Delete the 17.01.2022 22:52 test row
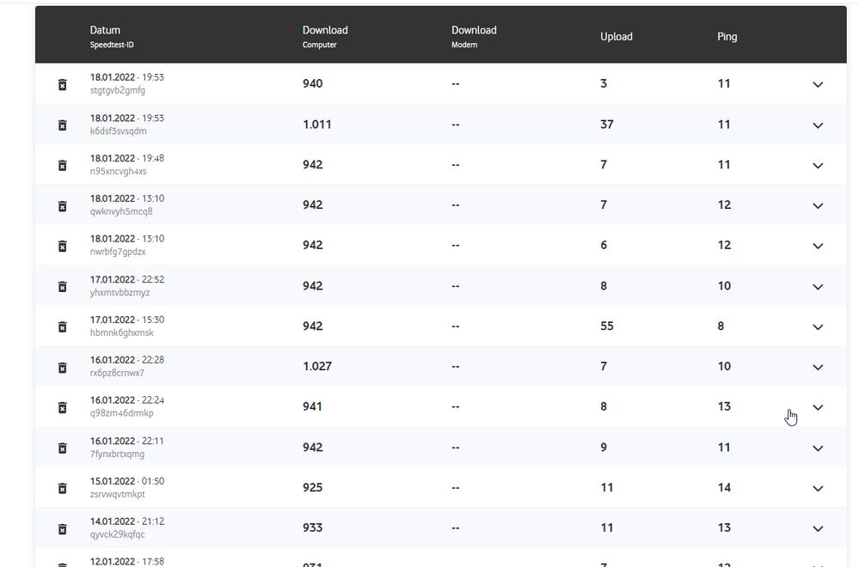 click(x=62, y=286)
